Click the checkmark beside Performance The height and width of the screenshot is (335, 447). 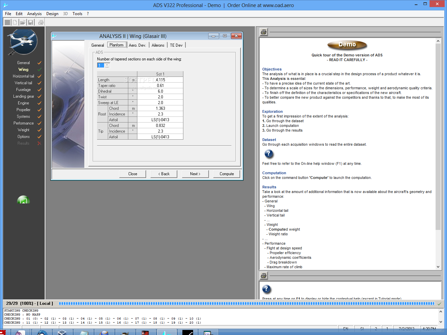tap(39, 123)
